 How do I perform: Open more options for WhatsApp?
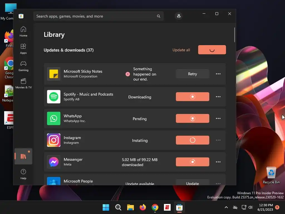[218, 118]
